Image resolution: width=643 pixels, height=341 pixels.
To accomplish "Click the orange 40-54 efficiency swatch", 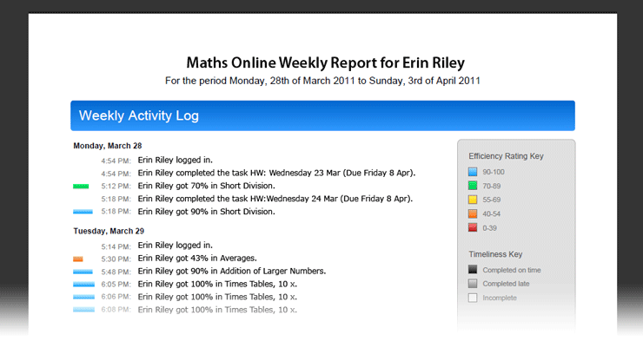I will pyautogui.click(x=473, y=213).
